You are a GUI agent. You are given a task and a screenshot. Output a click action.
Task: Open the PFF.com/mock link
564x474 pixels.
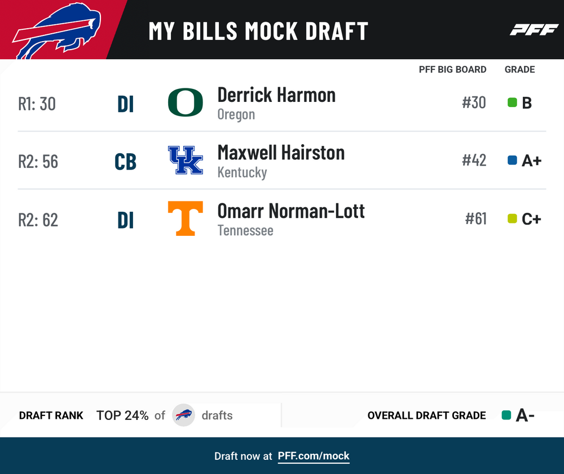(314, 456)
